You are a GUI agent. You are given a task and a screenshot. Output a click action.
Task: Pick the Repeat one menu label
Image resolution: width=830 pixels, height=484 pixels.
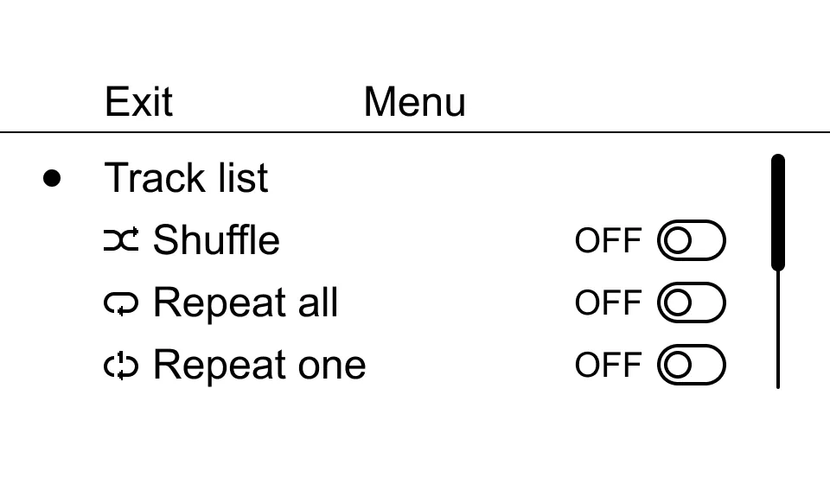pyautogui.click(x=259, y=366)
